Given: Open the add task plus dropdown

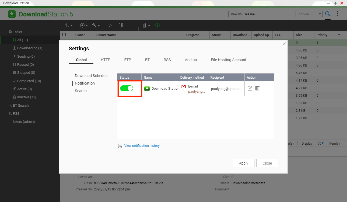Looking at the screenshot, I should coord(84,25).
